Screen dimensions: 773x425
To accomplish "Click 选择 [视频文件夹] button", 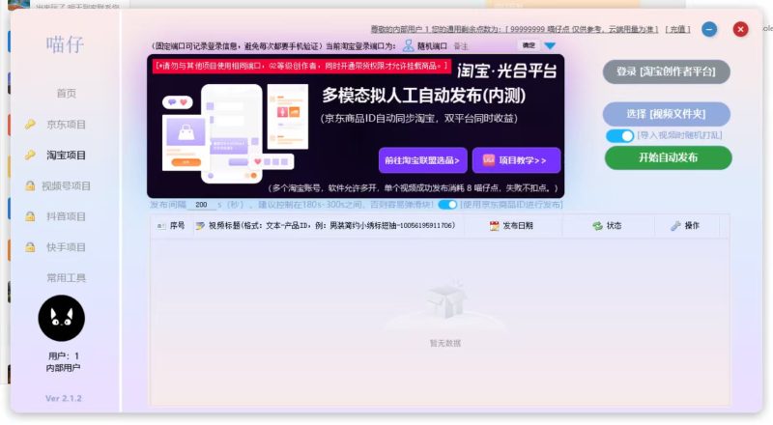I will pos(666,114).
